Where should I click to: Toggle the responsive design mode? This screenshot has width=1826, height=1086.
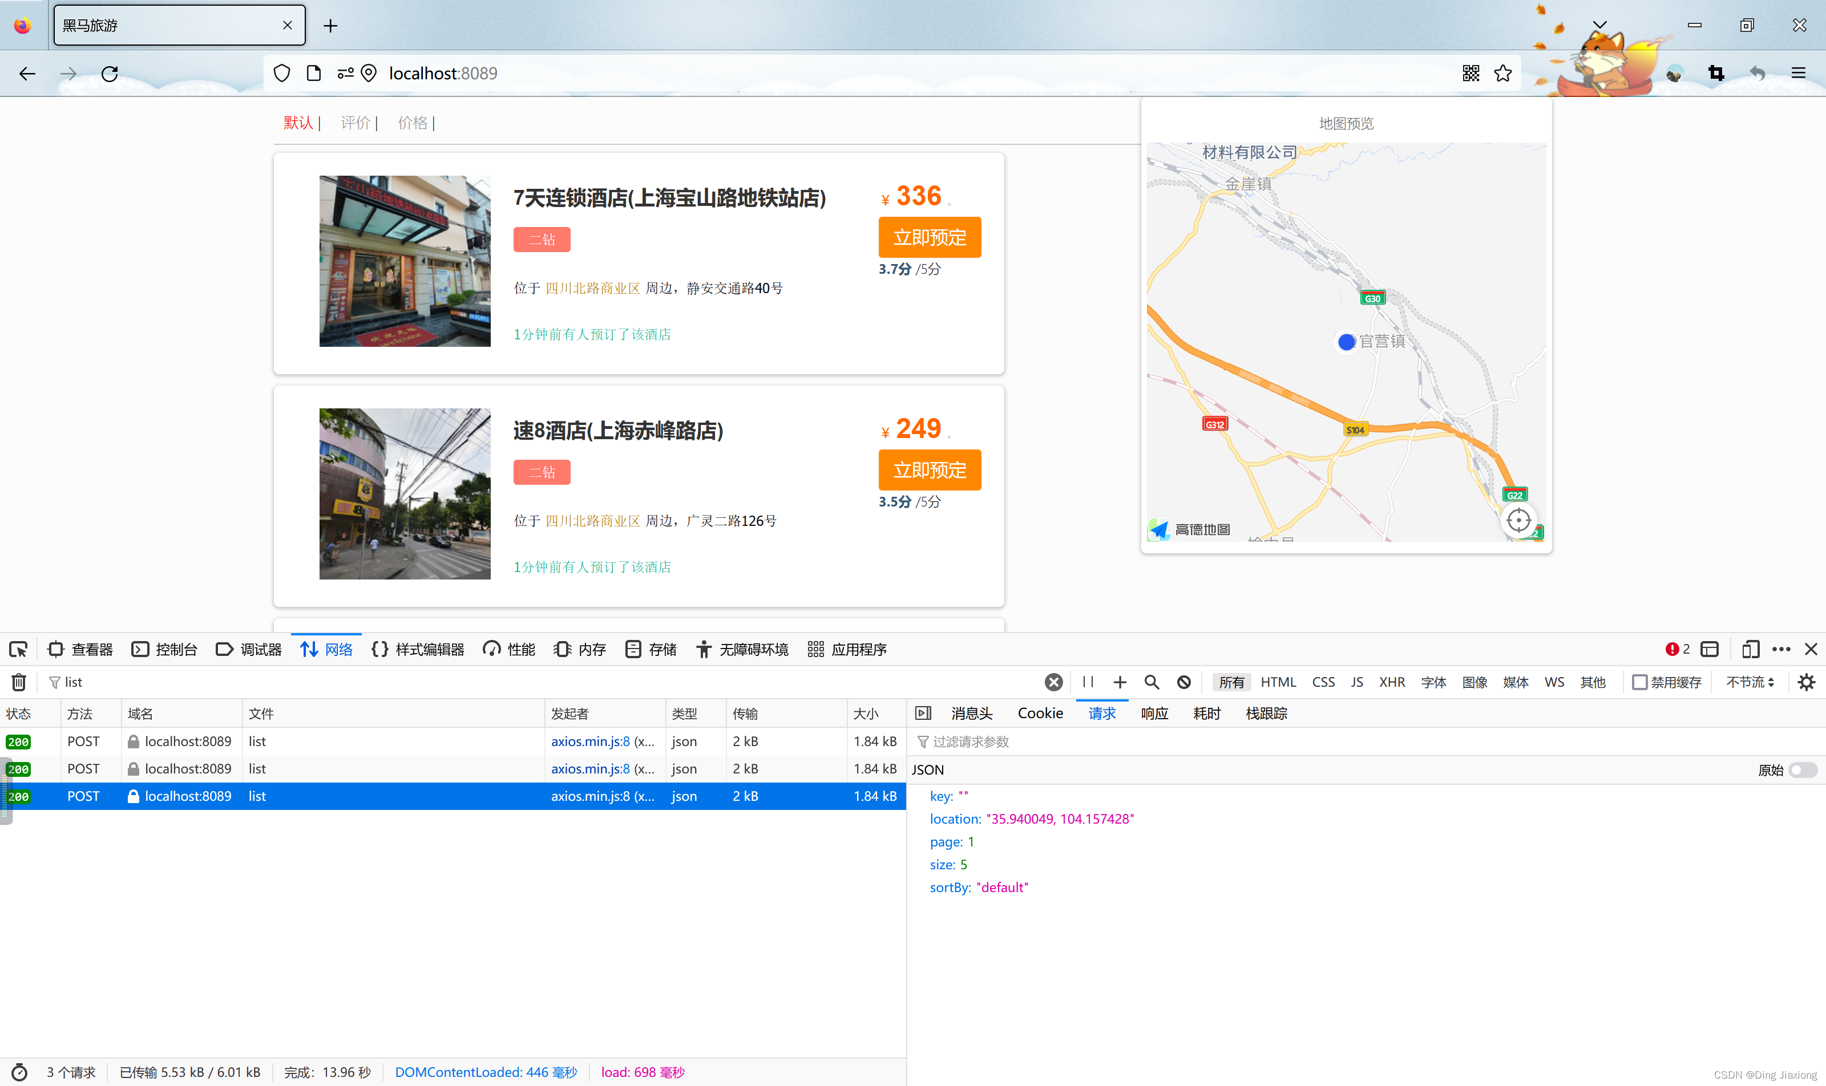1751,649
